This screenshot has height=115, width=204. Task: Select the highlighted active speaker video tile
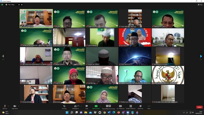coord(36,18)
